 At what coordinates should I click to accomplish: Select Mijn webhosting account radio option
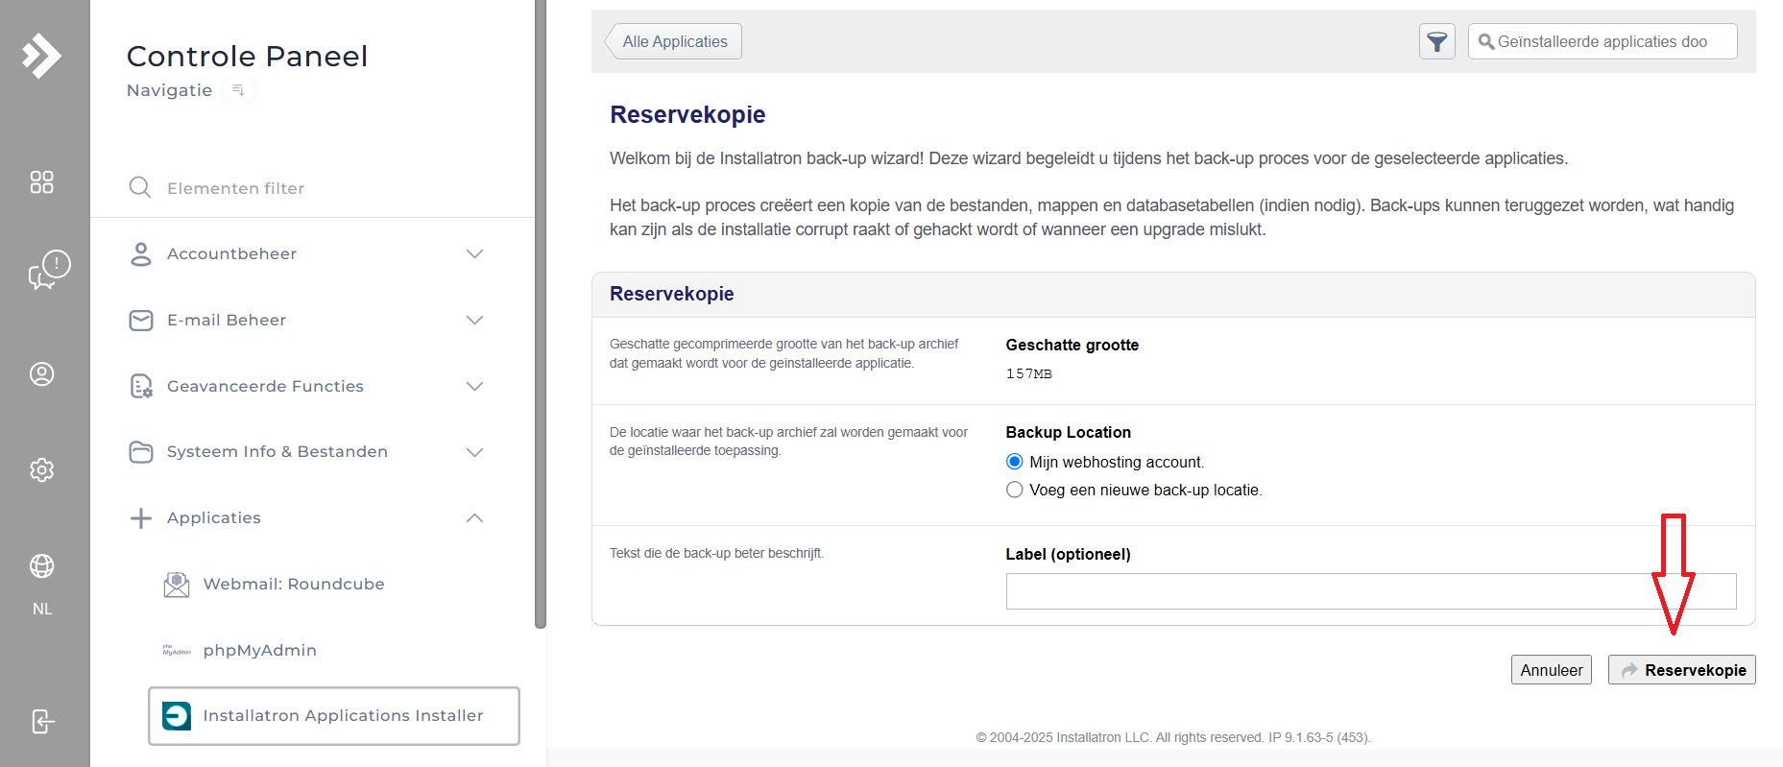1014,462
